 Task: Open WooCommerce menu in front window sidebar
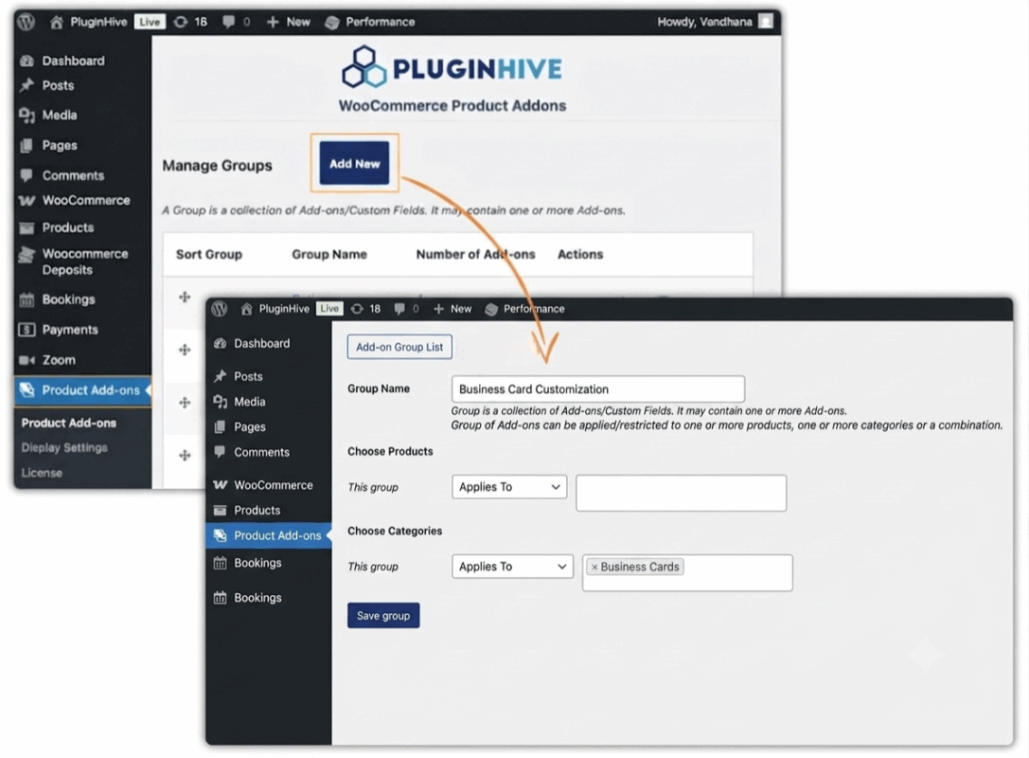274,485
